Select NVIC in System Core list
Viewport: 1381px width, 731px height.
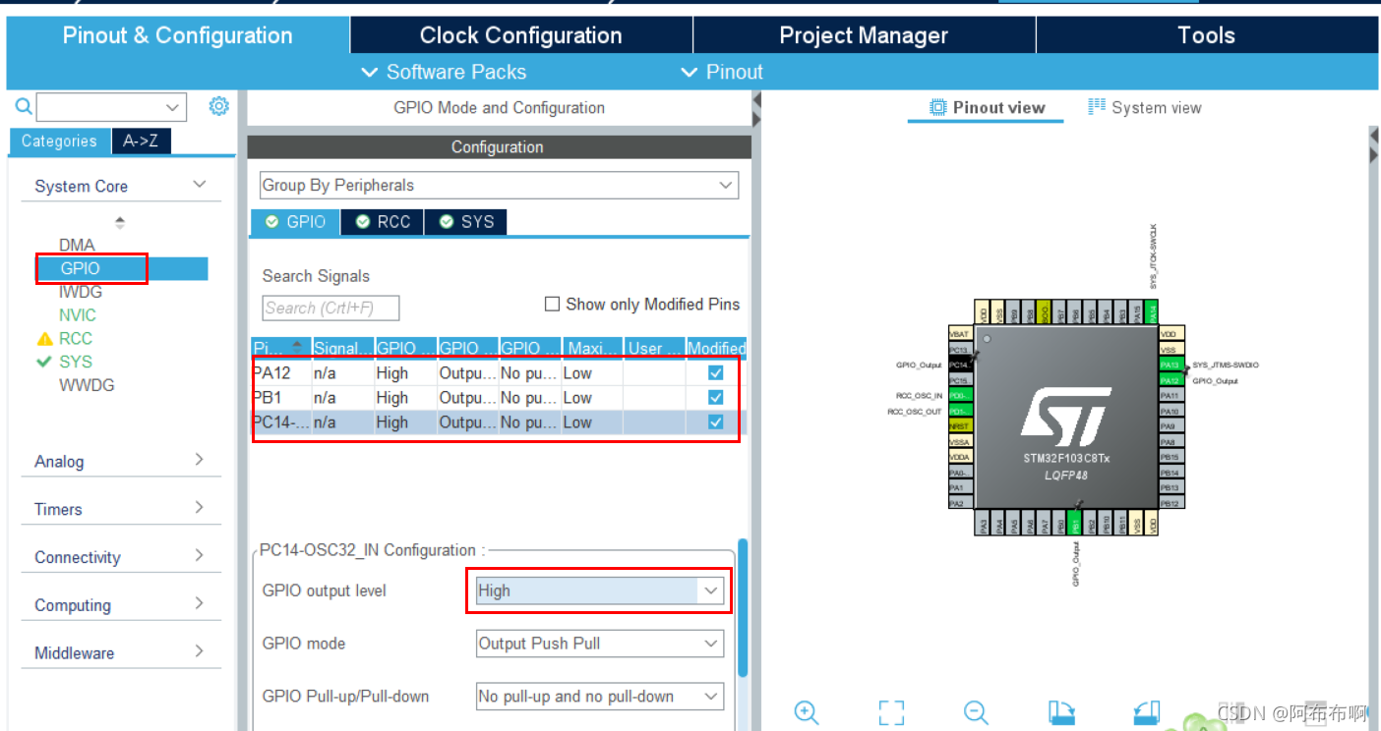(x=78, y=315)
